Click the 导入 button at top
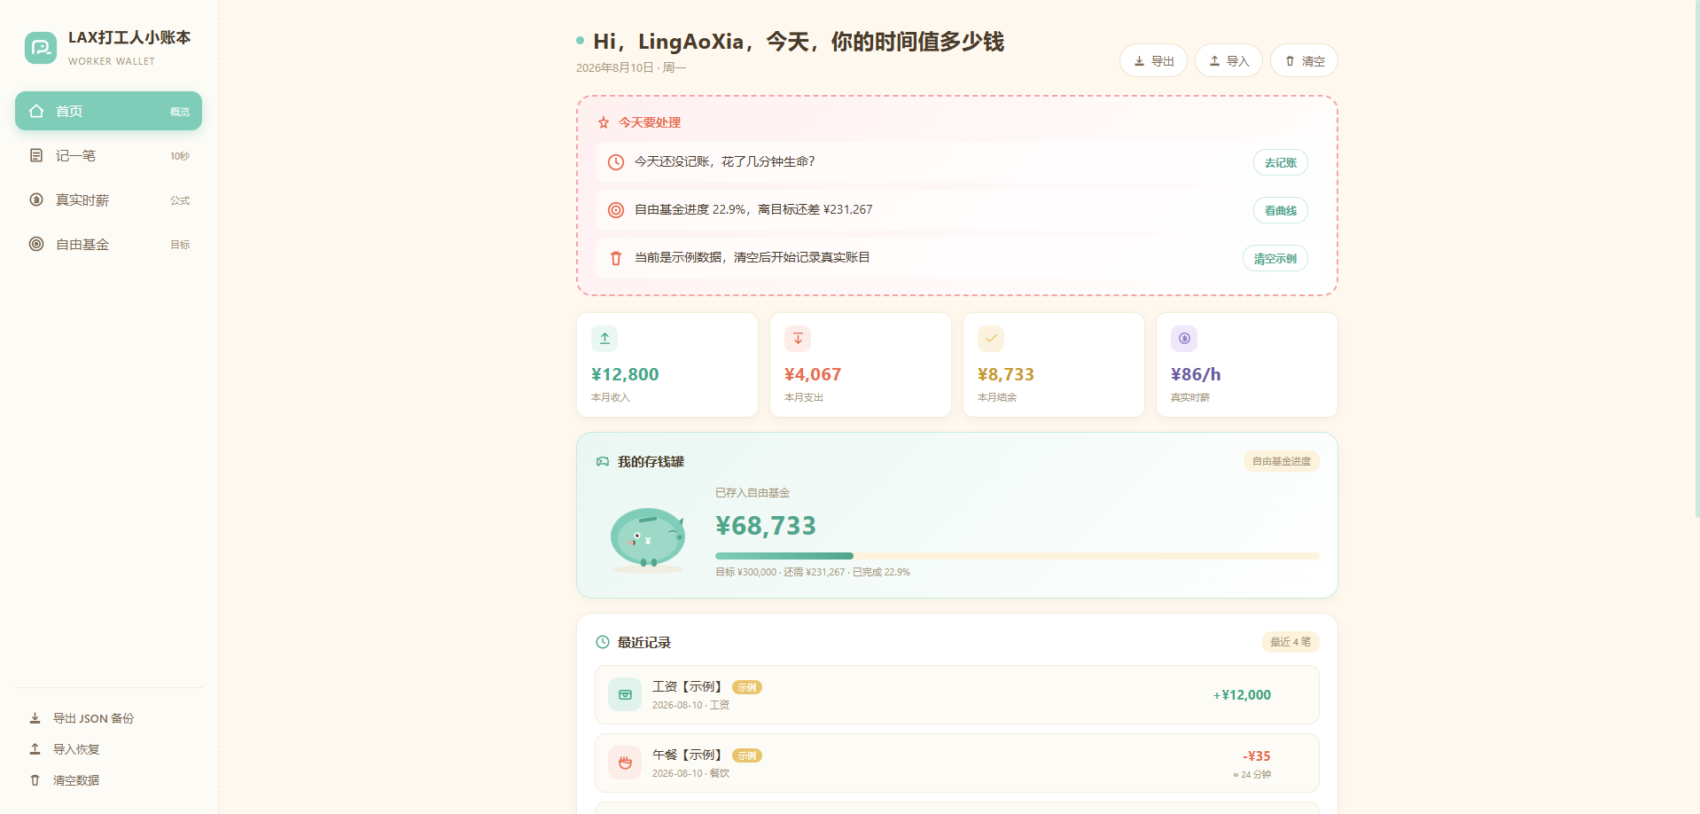 tap(1228, 60)
